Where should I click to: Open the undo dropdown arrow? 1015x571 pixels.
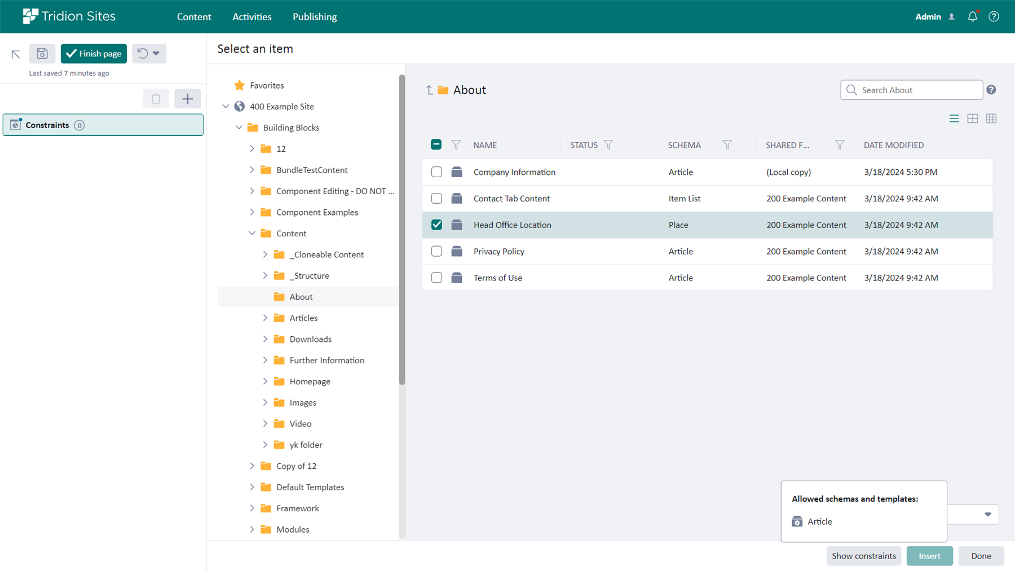(156, 53)
